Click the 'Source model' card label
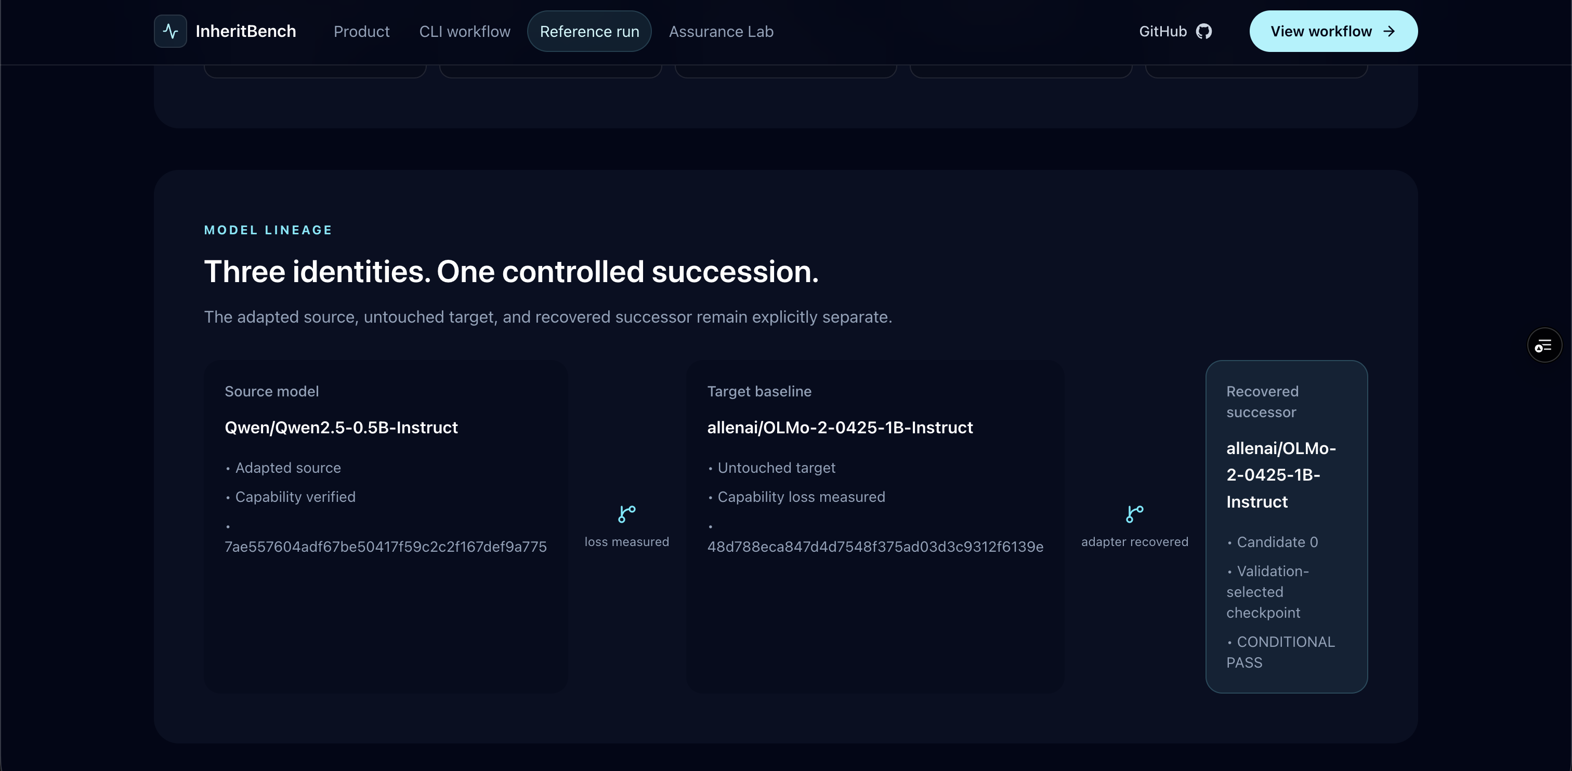 point(271,391)
